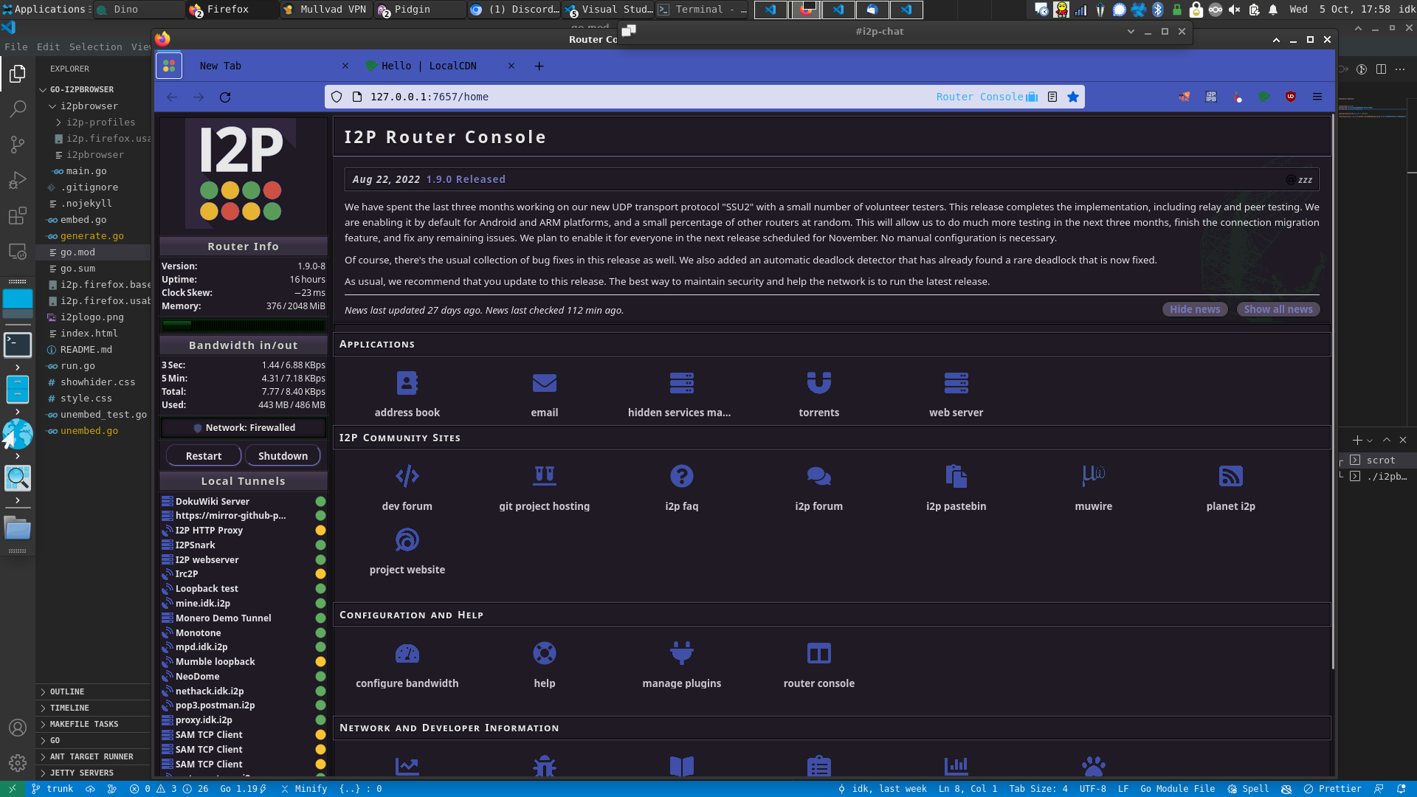
Task: Open configure bandwidth icon
Action: (x=407, y=654)
